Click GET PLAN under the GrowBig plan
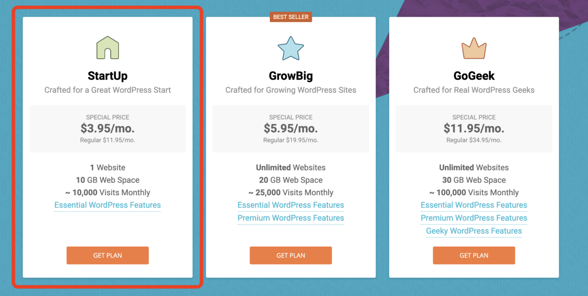Image resolution: width=588 pixels, height=296 pixels. pos(291,255)
